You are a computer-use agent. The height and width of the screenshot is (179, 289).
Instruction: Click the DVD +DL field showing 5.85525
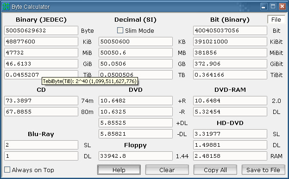coord(136,123)
